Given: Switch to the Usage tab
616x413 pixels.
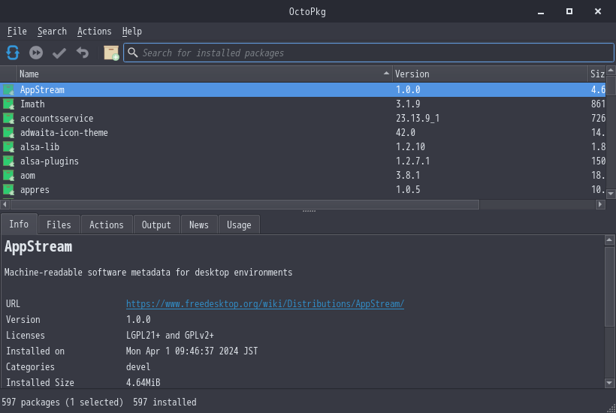Looking at the screenshot, I should (x=239, y=225).
